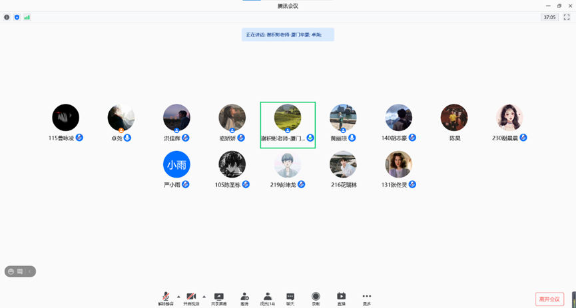Click the 37:05 meeting timer
The image size is (576, 308).
pyautogui.click(x=549, y=17)
